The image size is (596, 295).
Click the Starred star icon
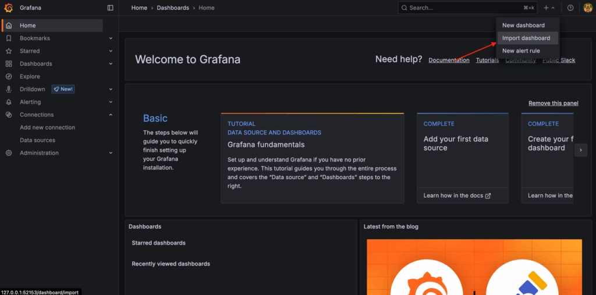point(9,51)
